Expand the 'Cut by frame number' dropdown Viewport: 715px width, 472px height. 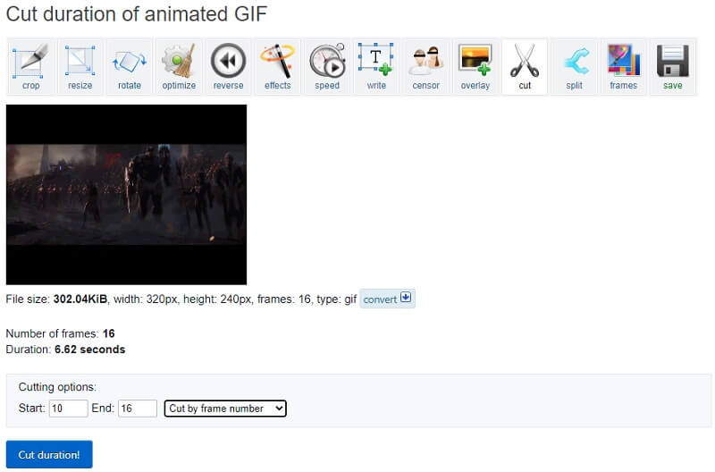pyautogui.click(x=225, y=409)
